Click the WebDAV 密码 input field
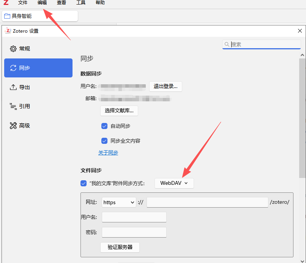 [x=134, y=232]
